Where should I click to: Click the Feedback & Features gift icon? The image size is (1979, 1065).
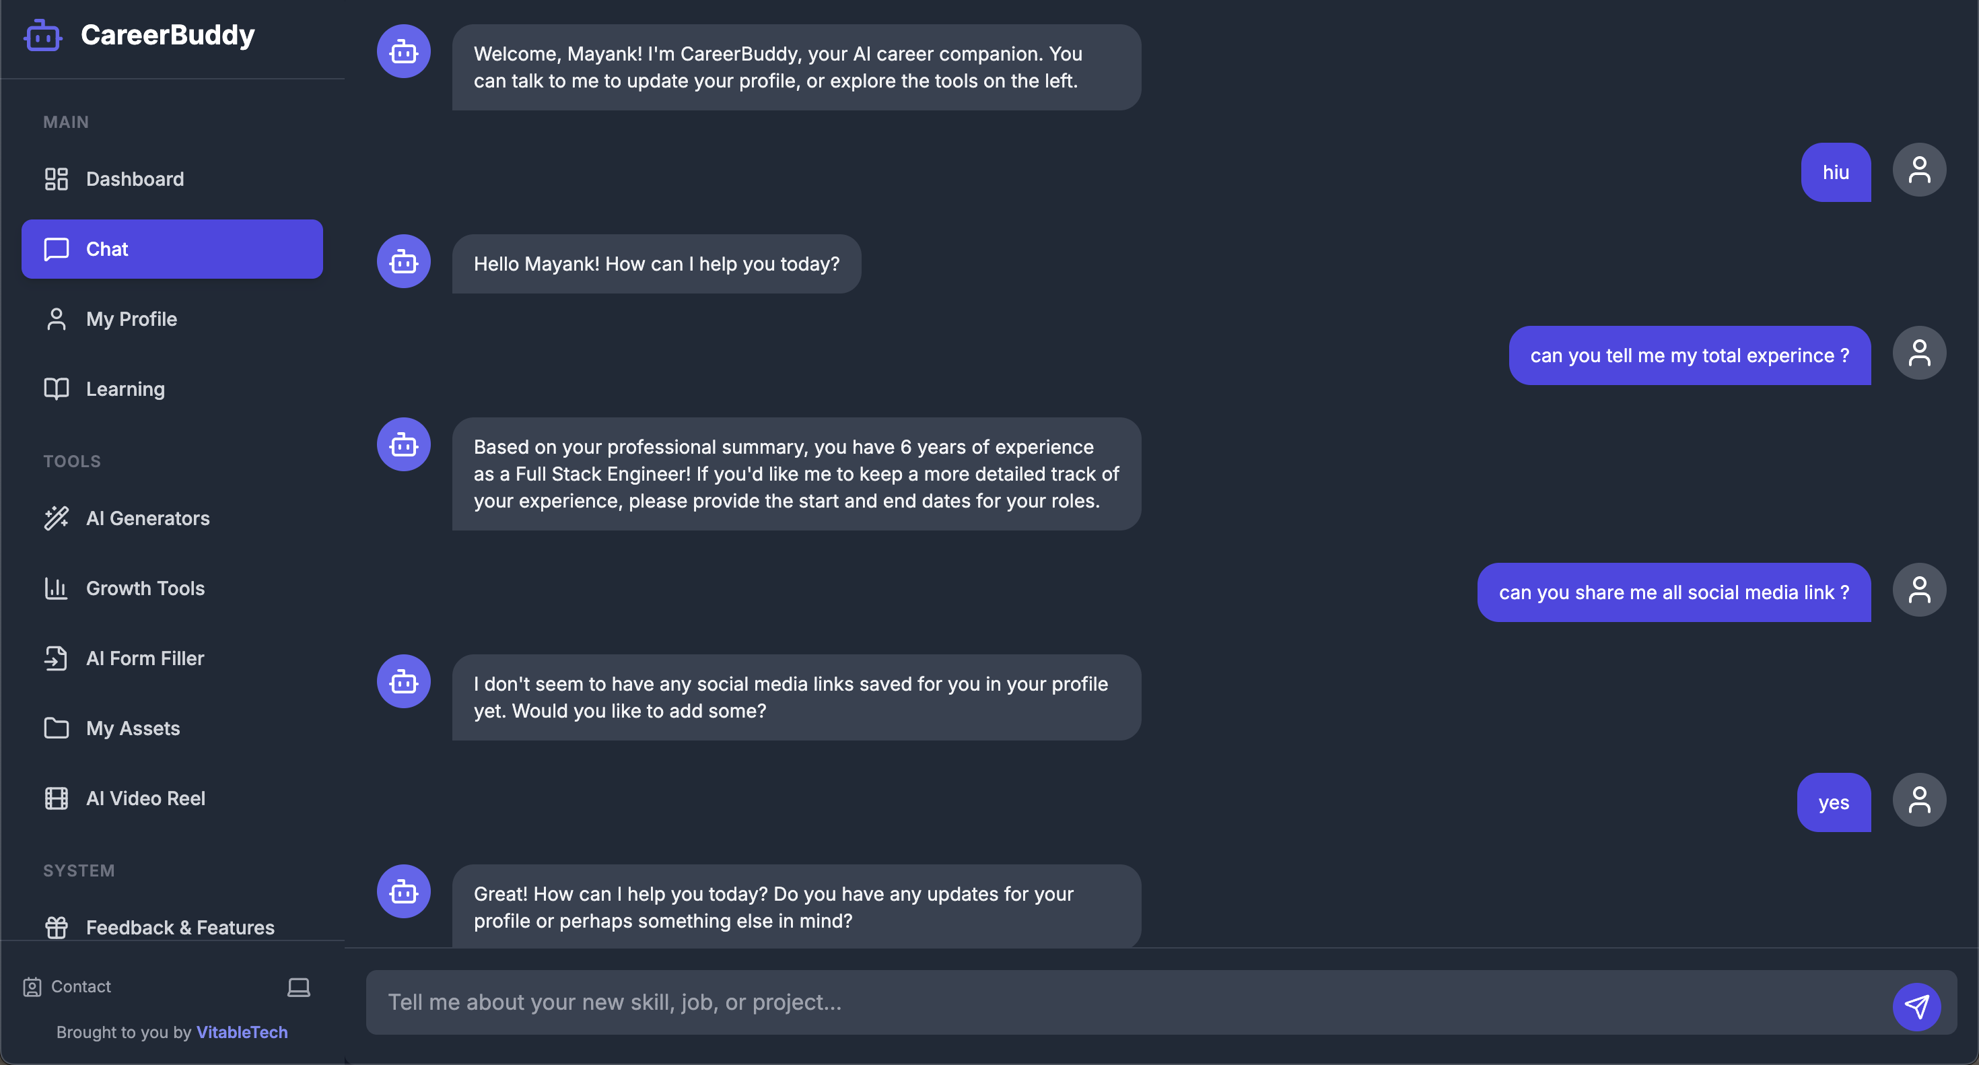click(56, 927)
